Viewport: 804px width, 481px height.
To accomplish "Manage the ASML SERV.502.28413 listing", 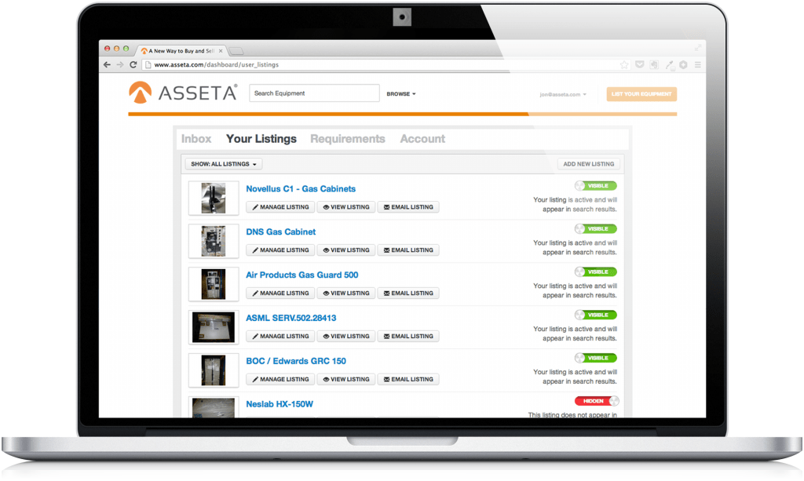I will pos(280,336).
